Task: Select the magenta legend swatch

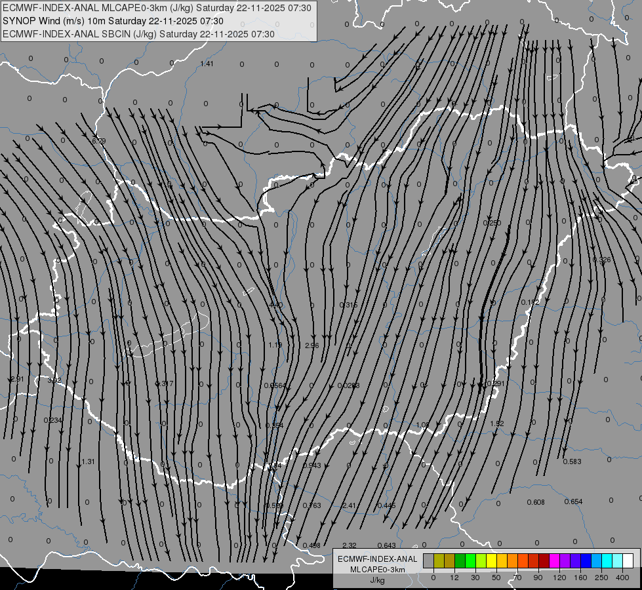Action: [554, 560]
